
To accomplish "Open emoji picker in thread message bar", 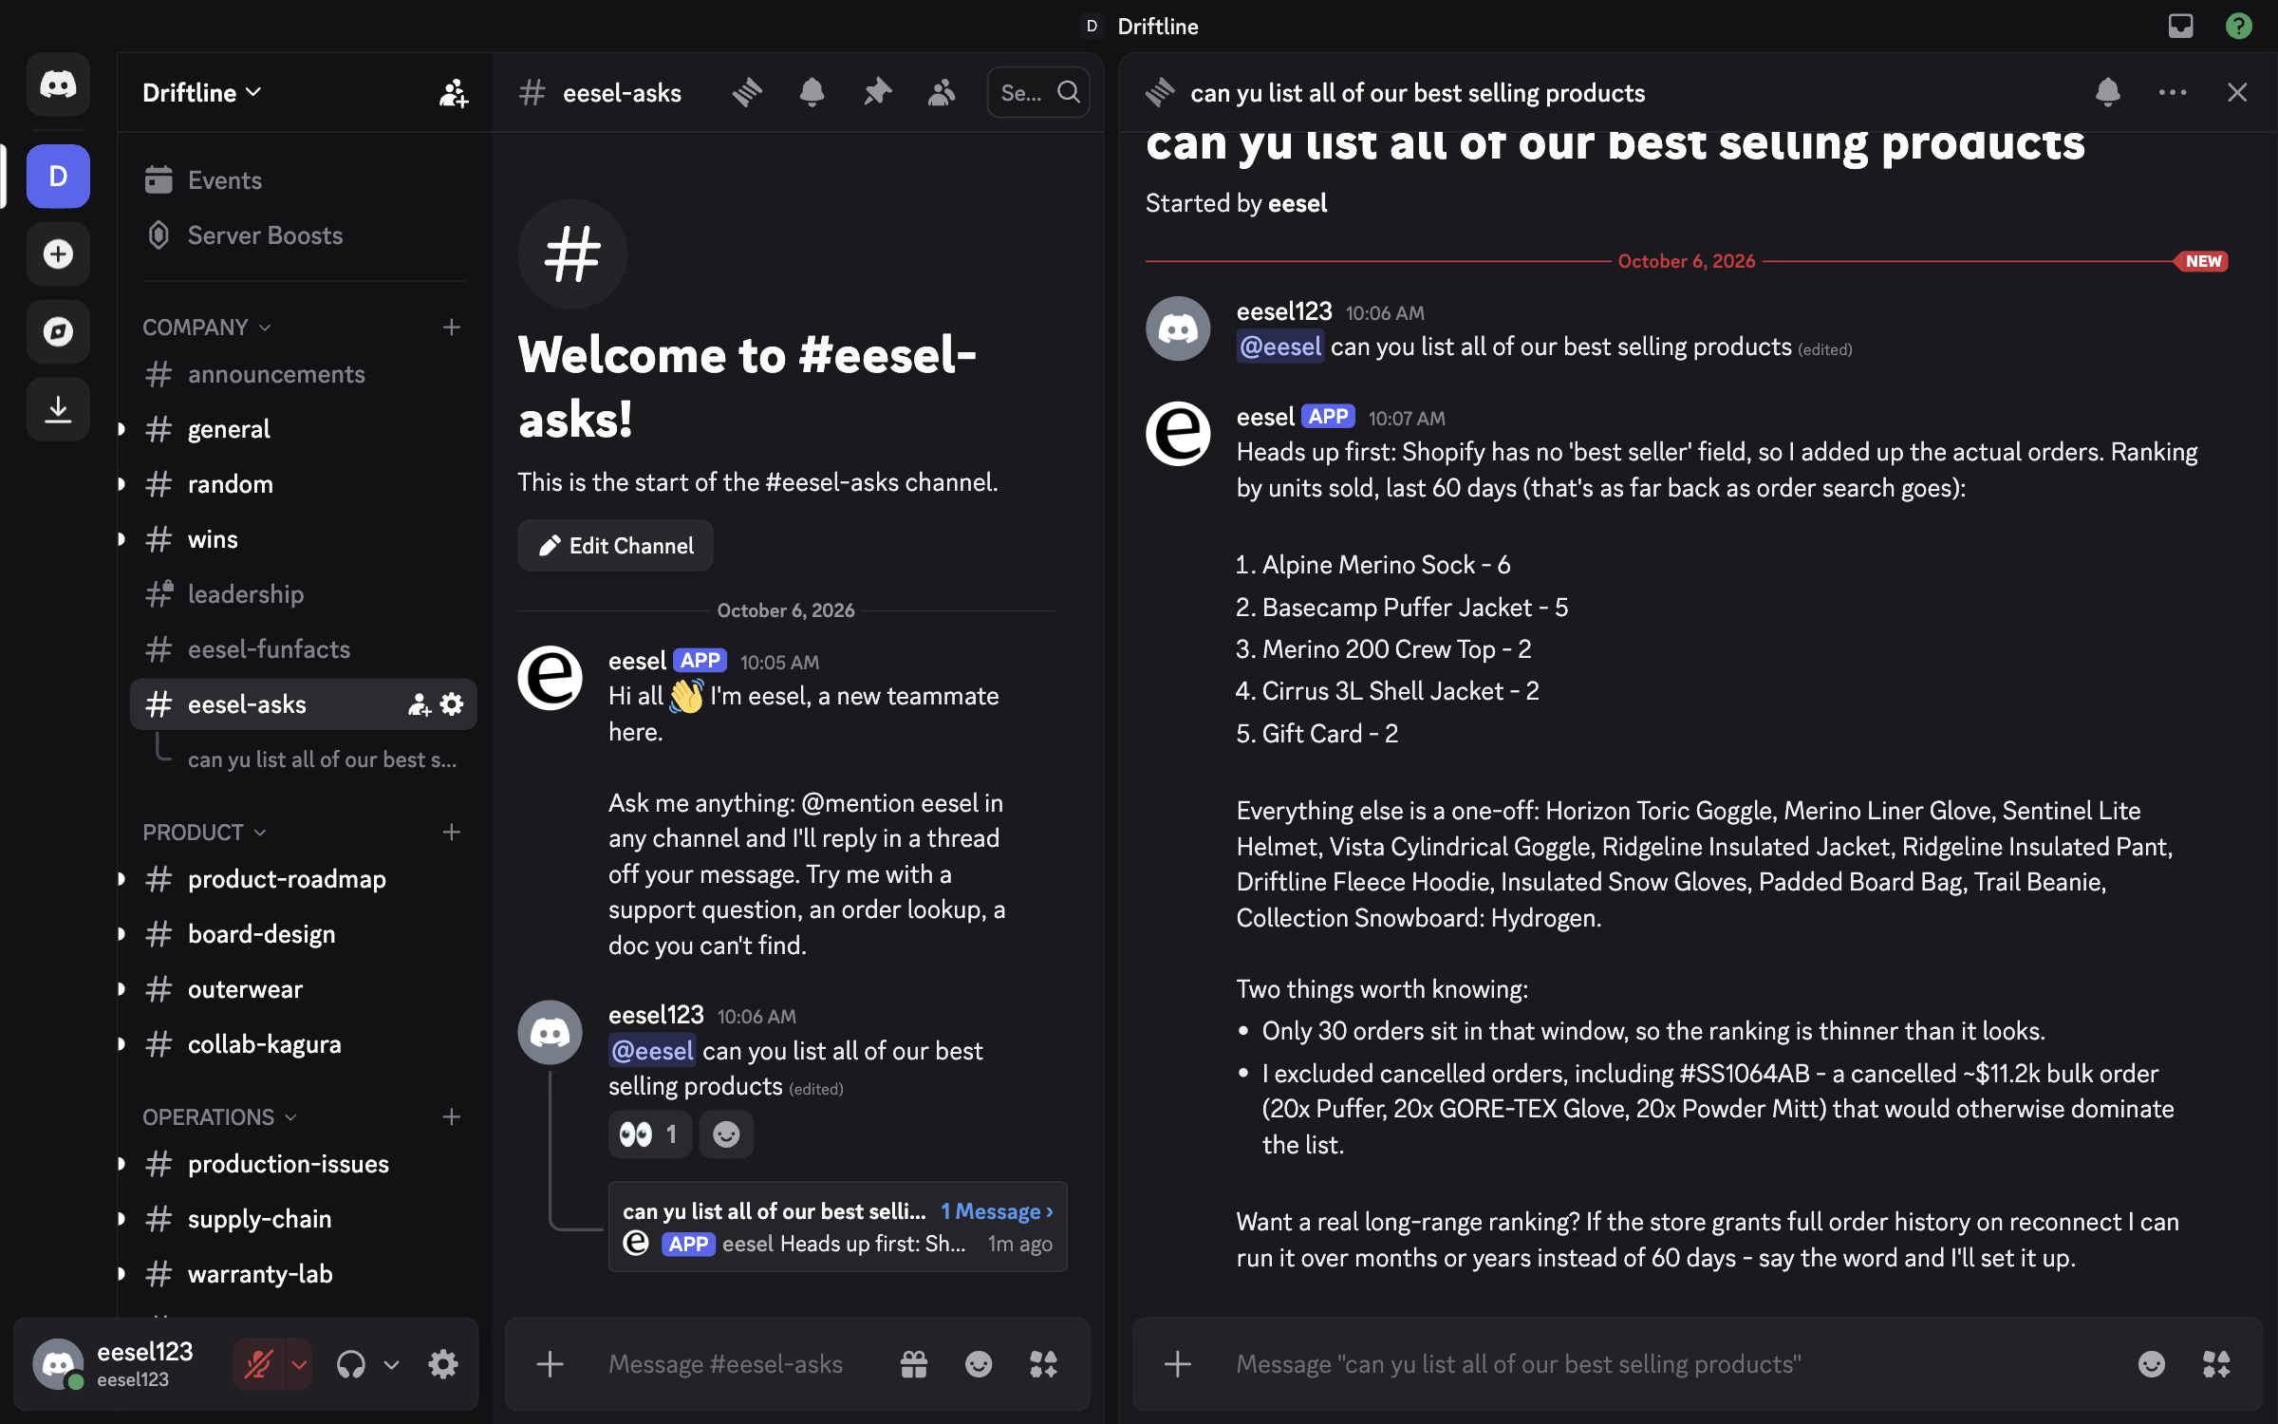I will (x=2152, y=1365).
